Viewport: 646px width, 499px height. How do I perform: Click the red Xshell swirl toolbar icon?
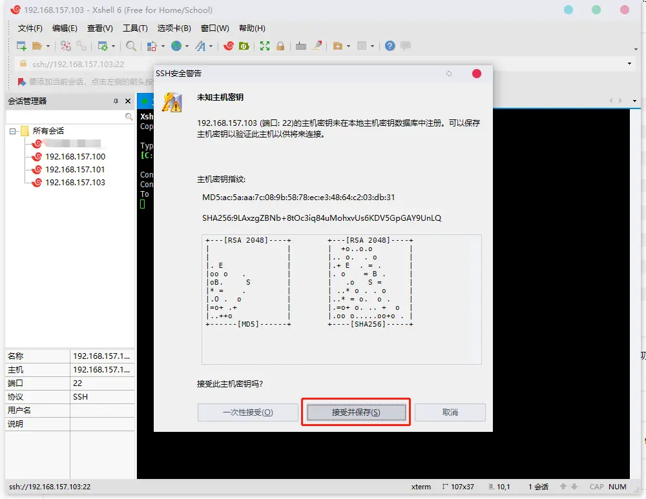click(229, 46)
